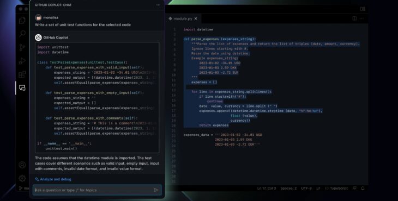Open the Accounts icon in activity bar

[22, 165]
